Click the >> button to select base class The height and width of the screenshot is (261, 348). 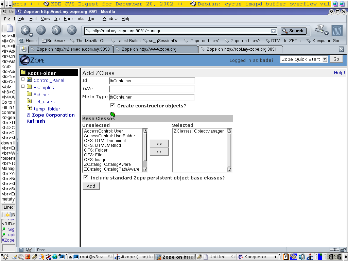[x=159, y=144]
